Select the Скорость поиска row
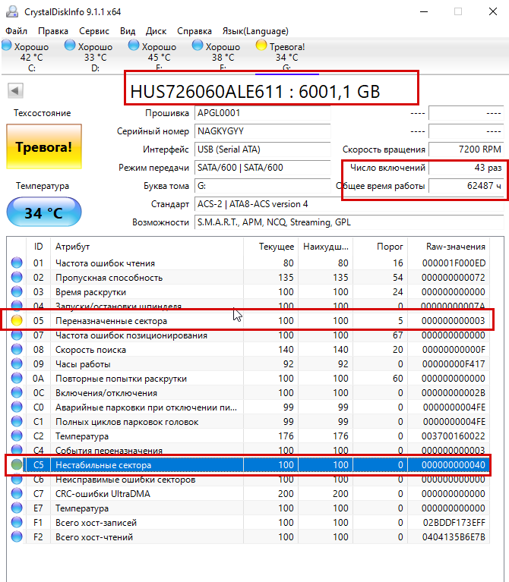Screen dimensions: 509x582 tap(248, 350)
